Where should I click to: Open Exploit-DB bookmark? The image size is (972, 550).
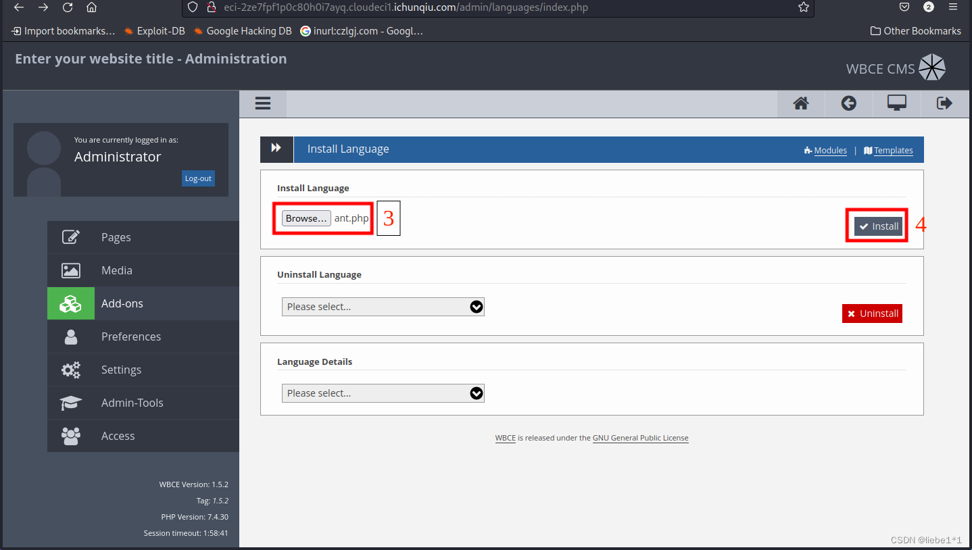point(154,31)
